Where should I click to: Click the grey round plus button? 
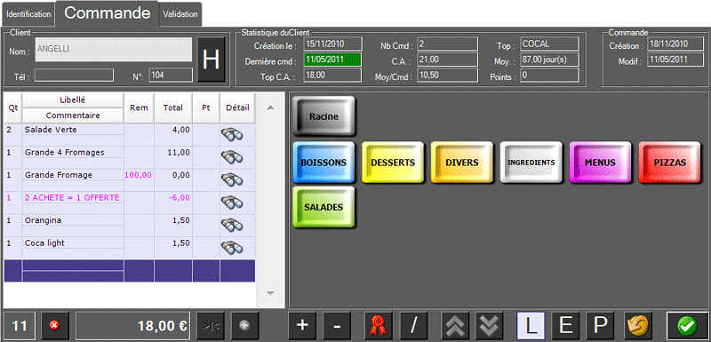(x=245, y=325)
